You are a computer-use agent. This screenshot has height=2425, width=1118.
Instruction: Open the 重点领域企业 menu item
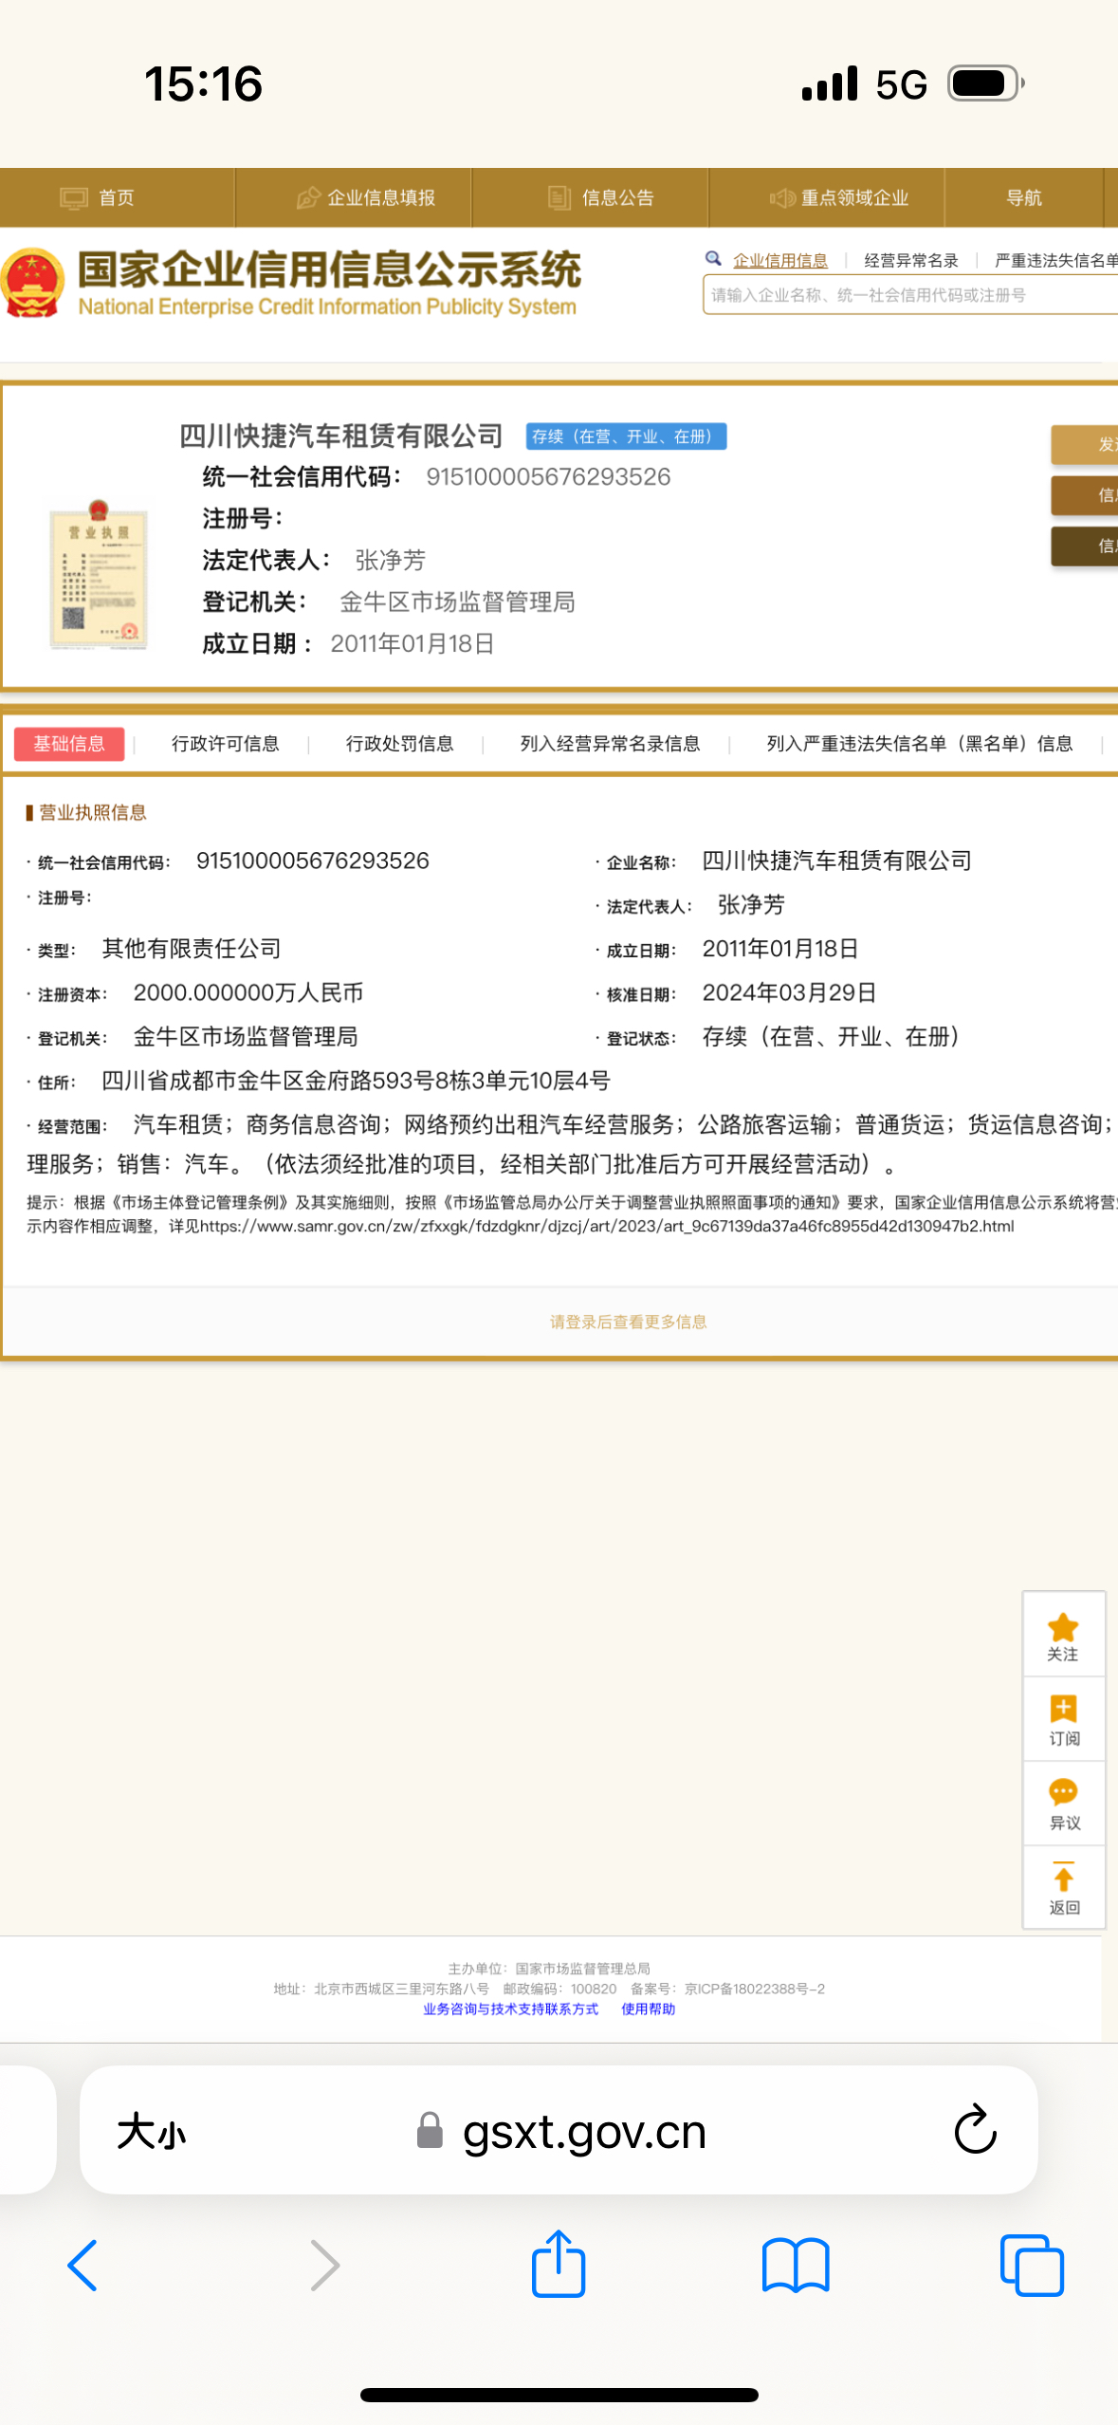pos(854,197)
